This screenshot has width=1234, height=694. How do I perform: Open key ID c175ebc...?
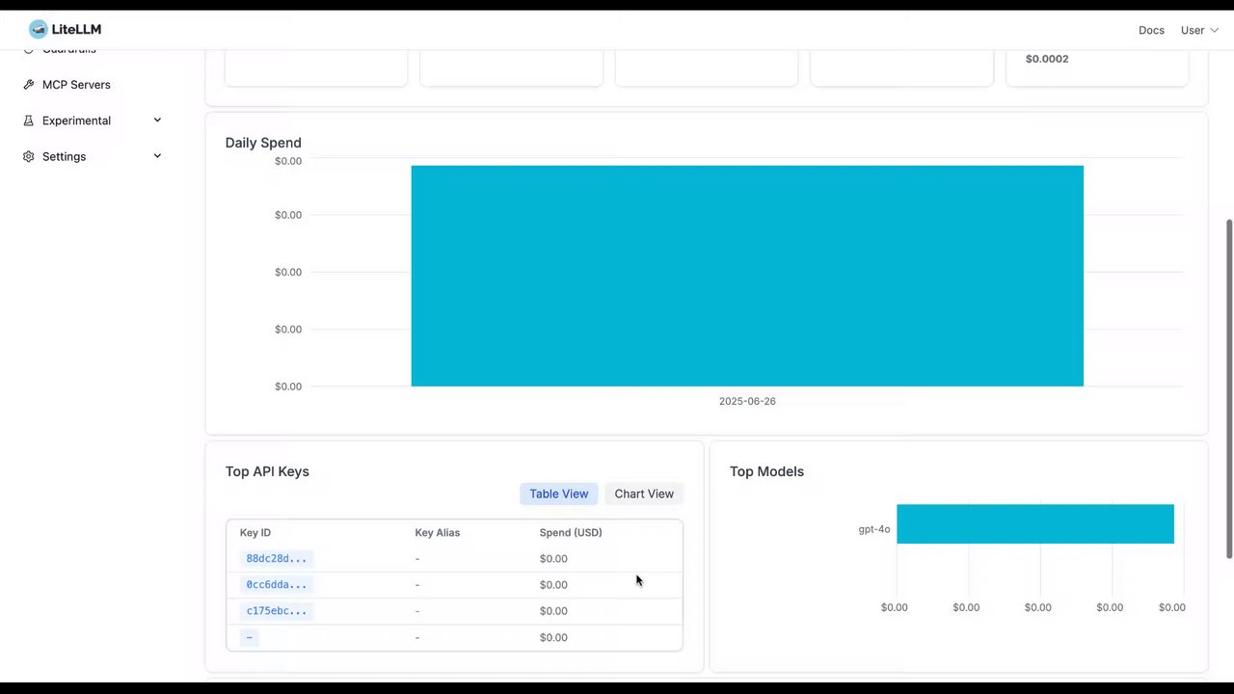277,610
